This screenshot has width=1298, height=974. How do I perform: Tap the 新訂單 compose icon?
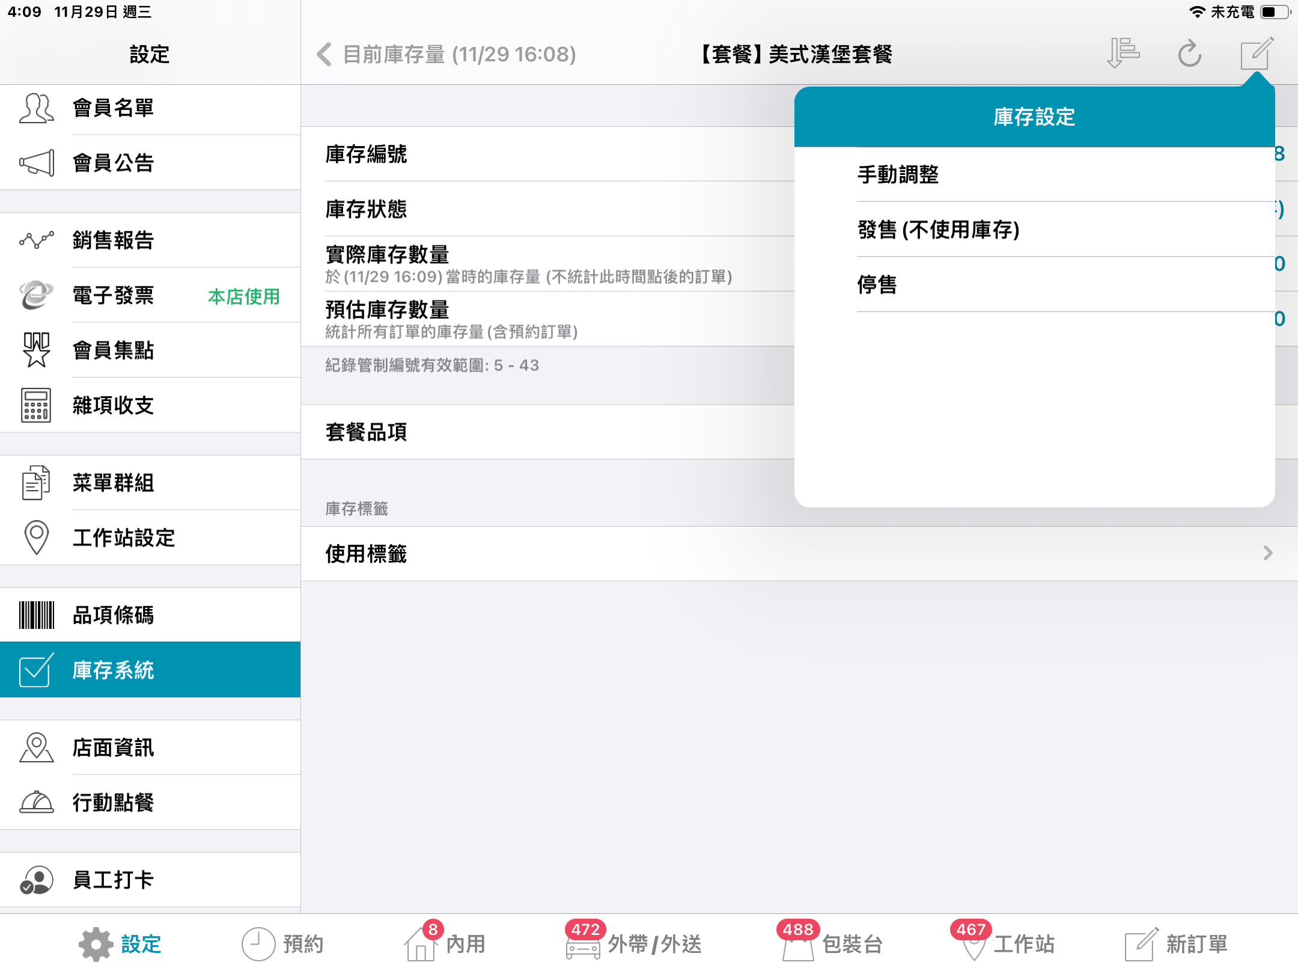(1142, 944)
